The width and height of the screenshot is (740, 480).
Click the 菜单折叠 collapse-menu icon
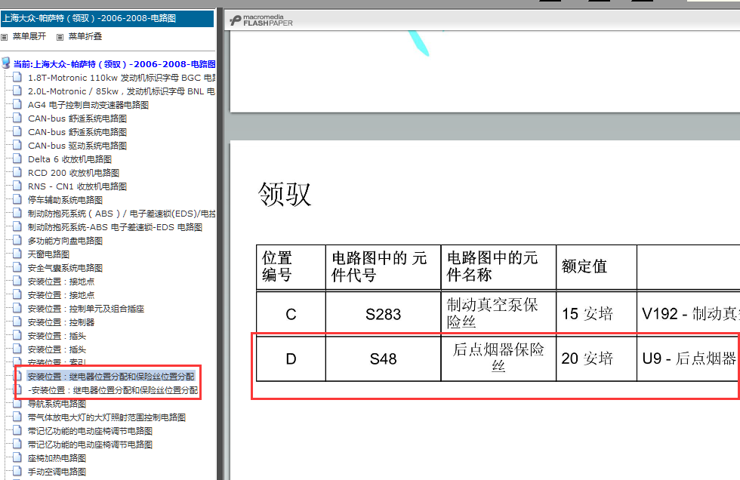click(60, 37)
